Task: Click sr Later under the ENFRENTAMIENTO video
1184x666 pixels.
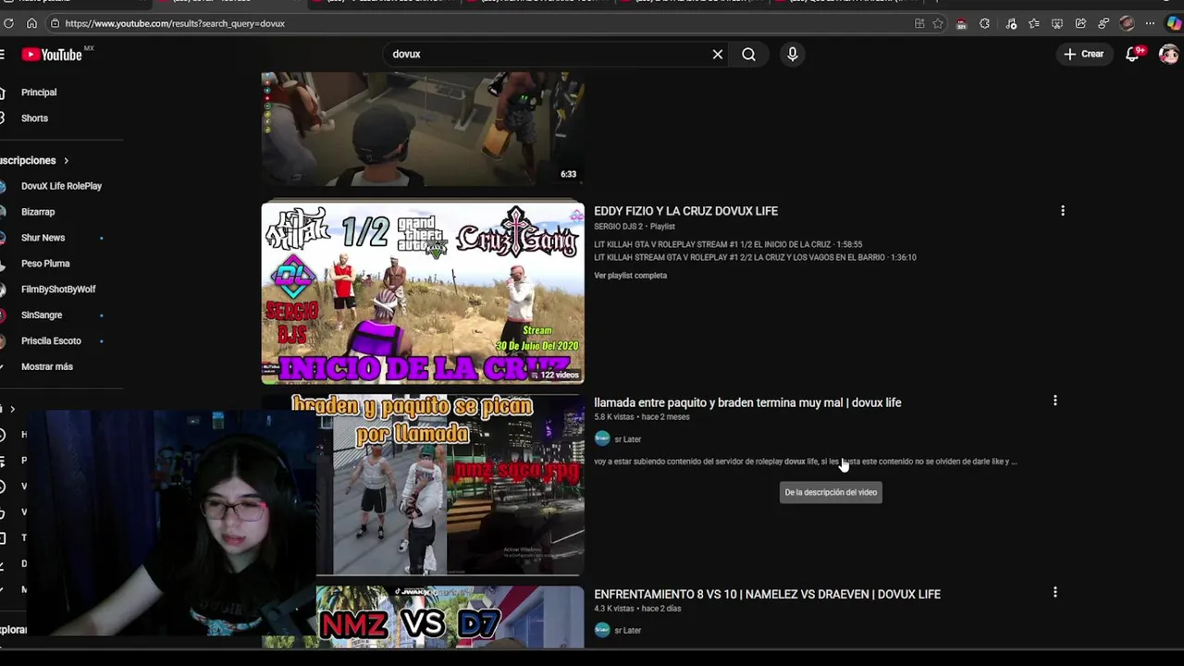Action: 627,631
